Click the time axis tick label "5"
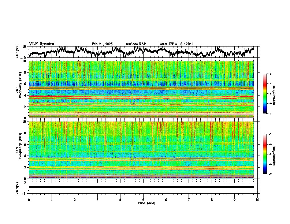Image resolution: width=290 pixels, height=224 pixels. (x=143, y=200)
